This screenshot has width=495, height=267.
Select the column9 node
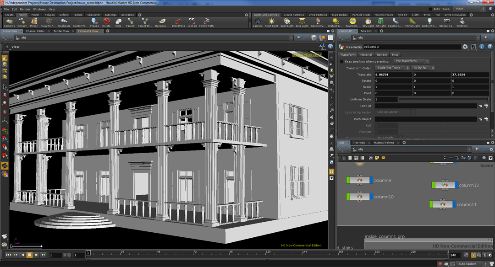coord(360,180)
